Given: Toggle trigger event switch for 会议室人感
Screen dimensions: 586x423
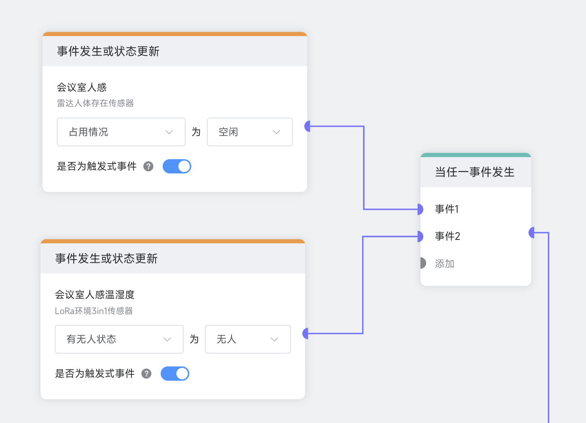Looking at the screenshot, I should click(177, 166).
